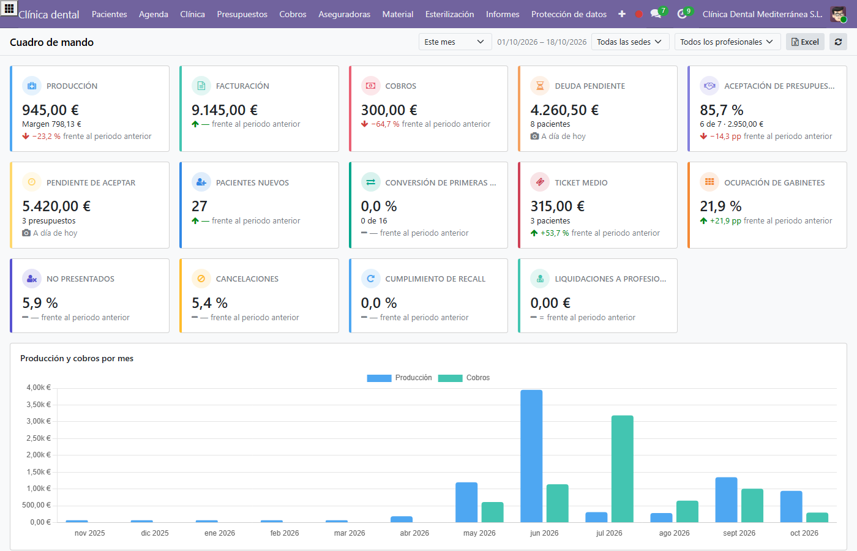Open the Esterilización menu
Screen dimensions: 857x551
pyautogui.click(x=450, y=14)
